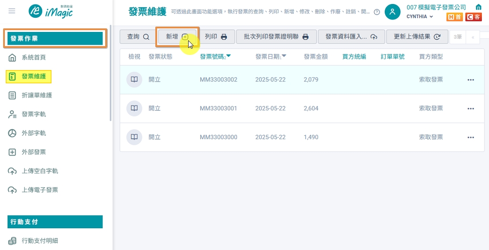This screenshot has height=250, width=489.
Task: Click the 新增 add button
Action: 177,37
